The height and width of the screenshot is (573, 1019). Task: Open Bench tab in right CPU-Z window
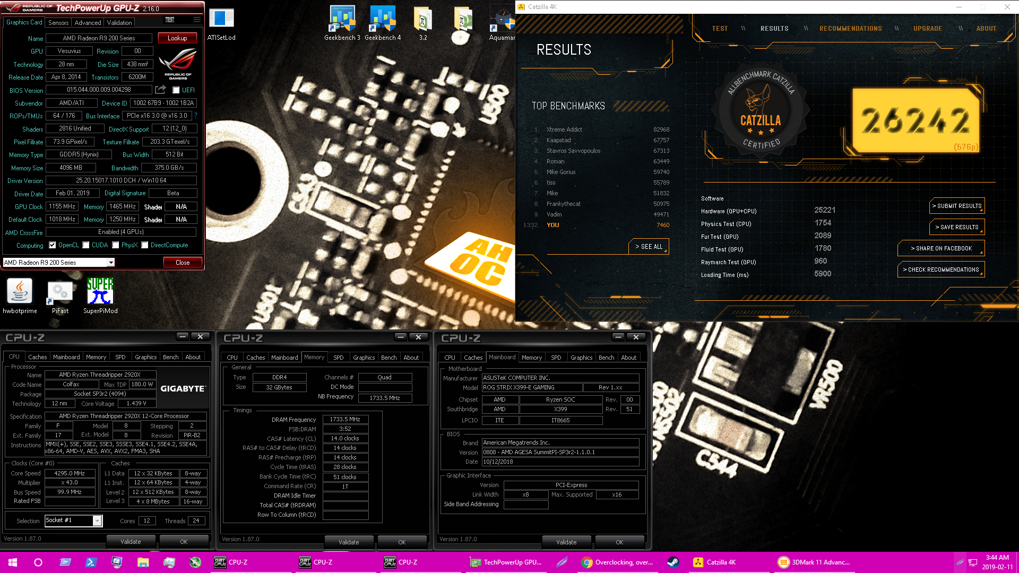pyautogui.click(x=606, y=358)
